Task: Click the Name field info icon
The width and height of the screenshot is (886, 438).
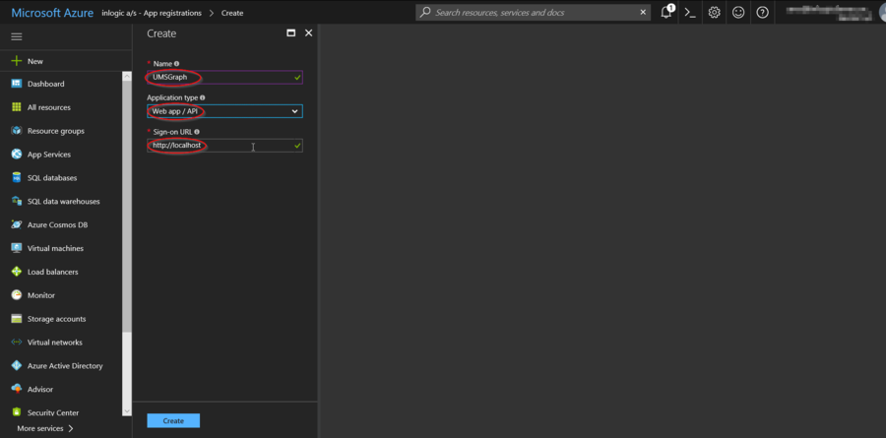Action: (x=177, y=64)
